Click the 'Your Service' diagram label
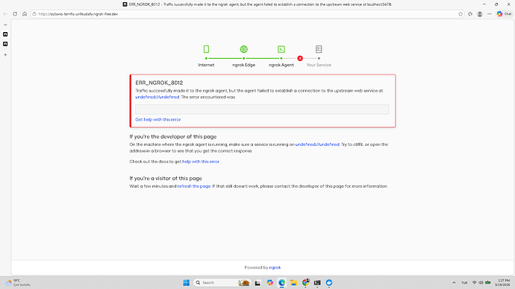515x289 pixels. 319,65
